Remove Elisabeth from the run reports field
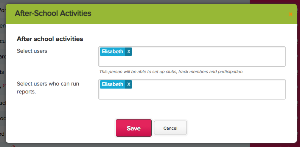 pos(129,84)
